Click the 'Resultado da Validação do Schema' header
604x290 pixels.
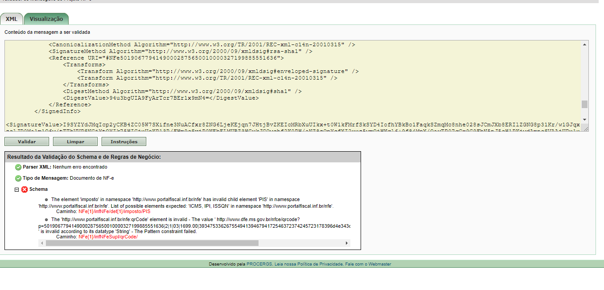pyautogui.click(x=84, y=157)
